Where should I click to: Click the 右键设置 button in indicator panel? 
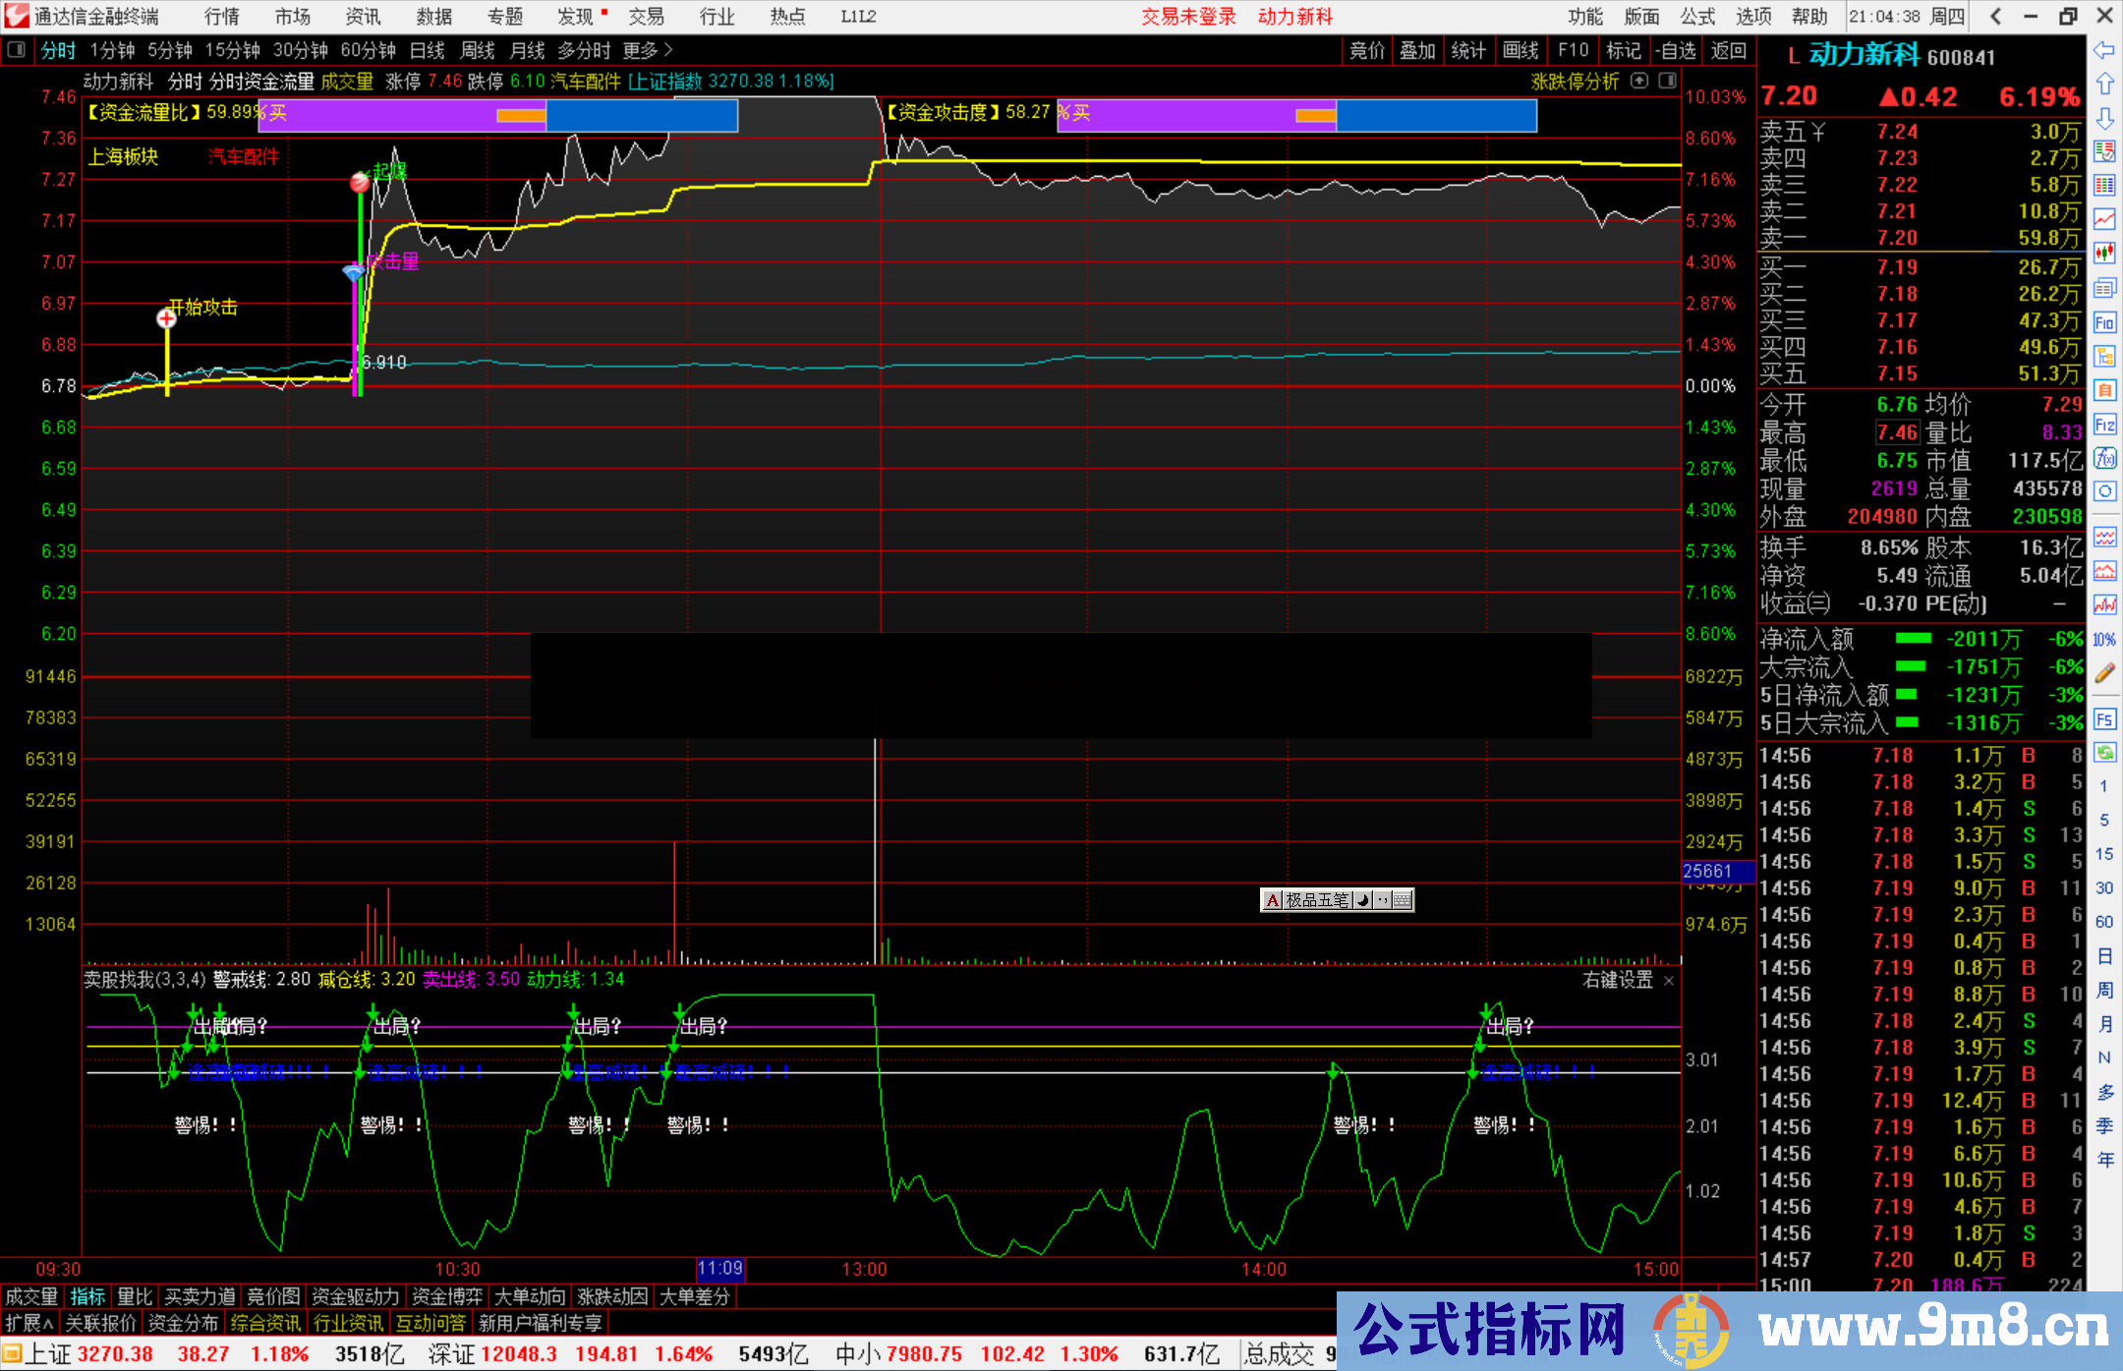[1618, 980]
